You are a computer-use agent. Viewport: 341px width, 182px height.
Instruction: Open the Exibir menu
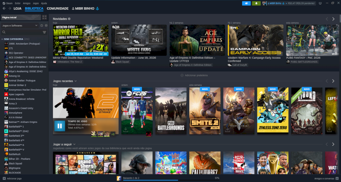pyautogui.click(x=17, y=3)
